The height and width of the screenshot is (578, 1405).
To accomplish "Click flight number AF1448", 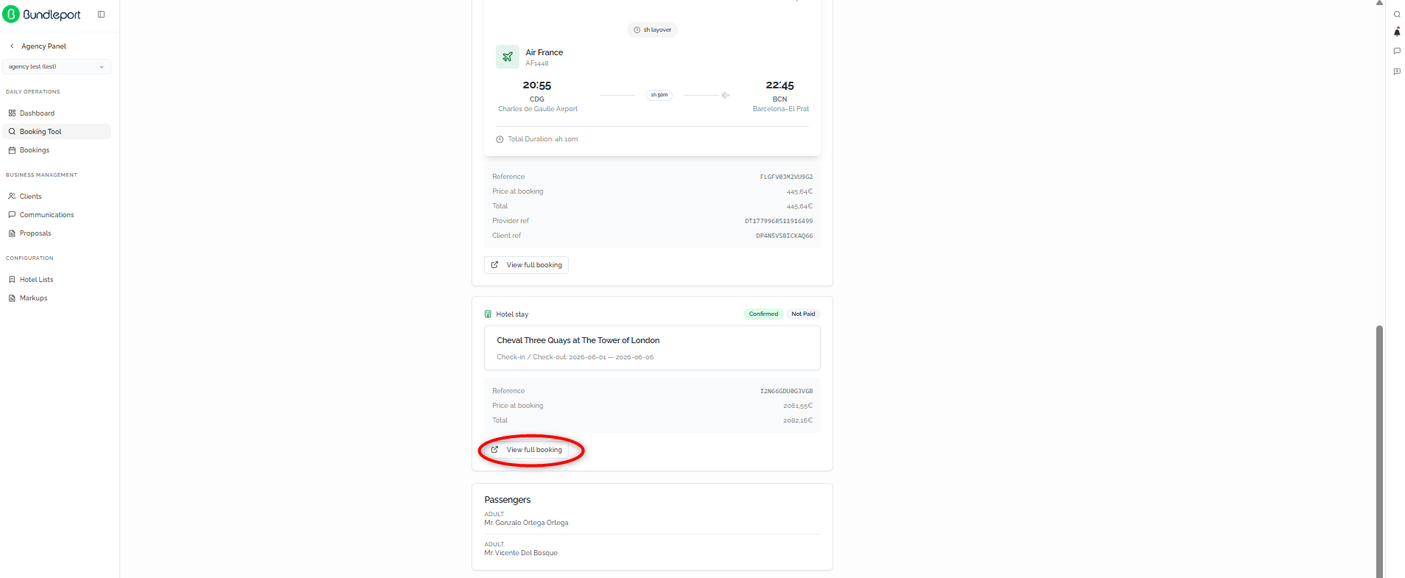I will point(537,63).
